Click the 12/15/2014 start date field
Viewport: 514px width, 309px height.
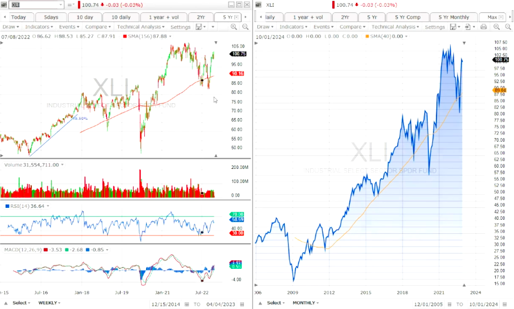[x=165, y=304]
